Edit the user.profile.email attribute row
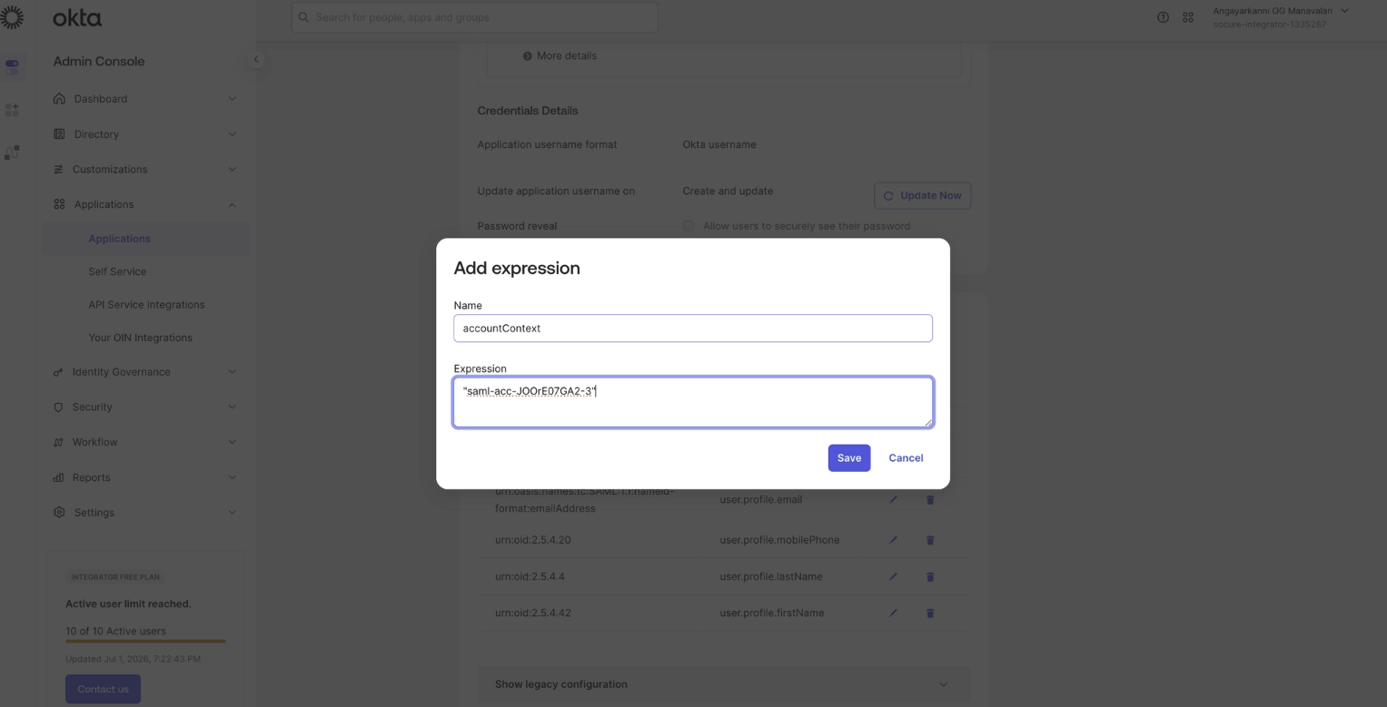The image size is (1387, 707). 893,499
